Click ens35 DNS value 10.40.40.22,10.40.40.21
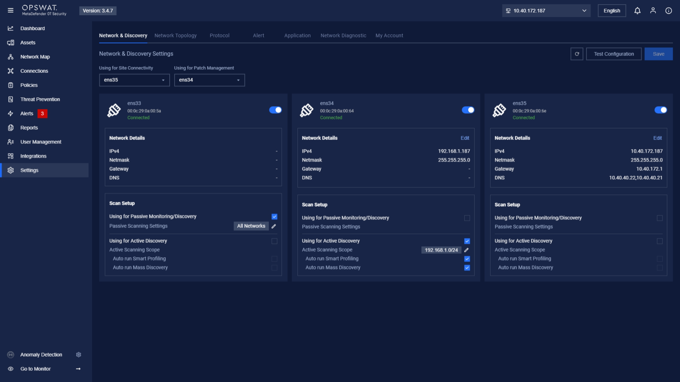The height and width of the screenshot is (382, 680). (636, 178)
